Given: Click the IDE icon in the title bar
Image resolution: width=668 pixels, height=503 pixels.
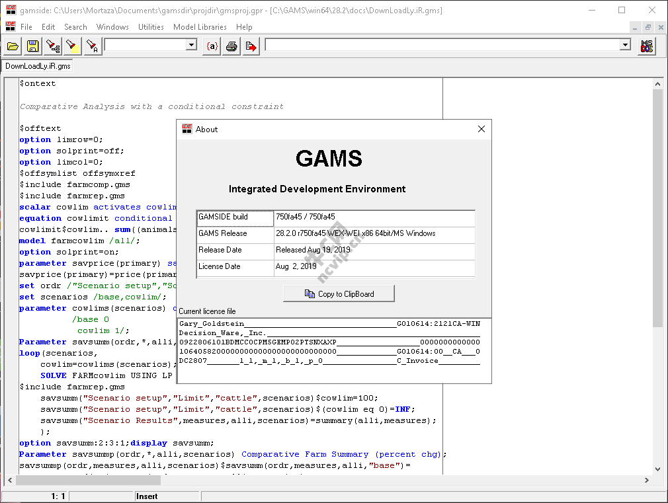Looking at the screenshot, I should tap(11, 10).
